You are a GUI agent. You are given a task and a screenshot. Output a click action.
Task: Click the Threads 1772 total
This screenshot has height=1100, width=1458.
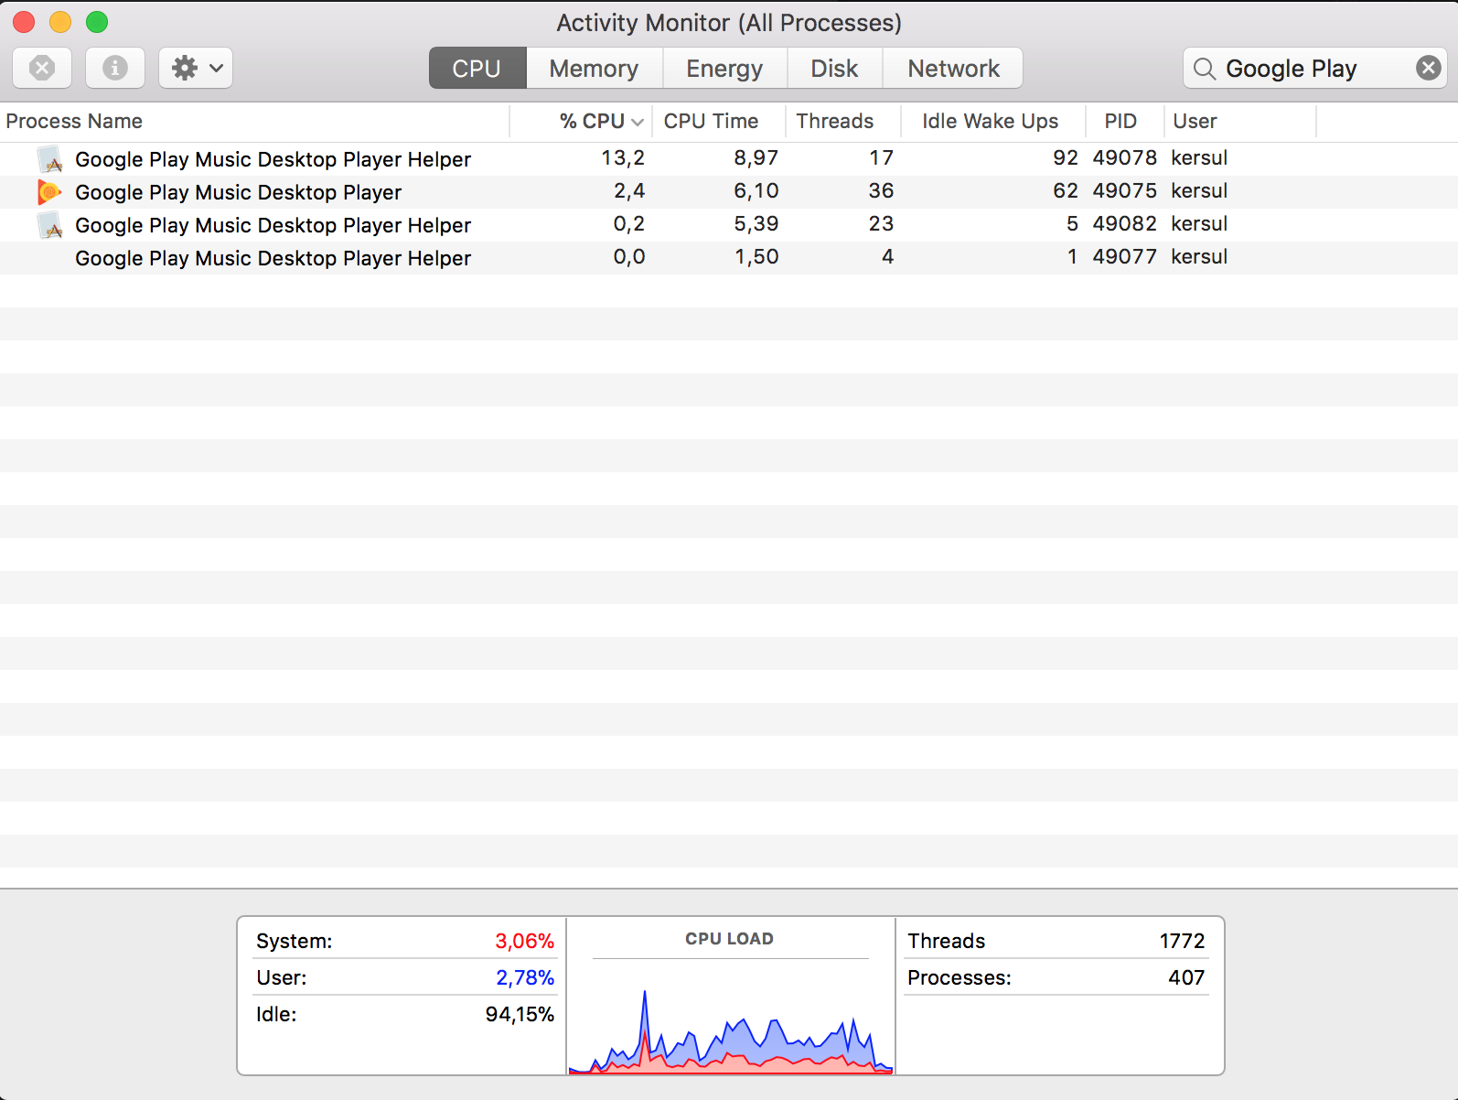tap(1056, 941)
